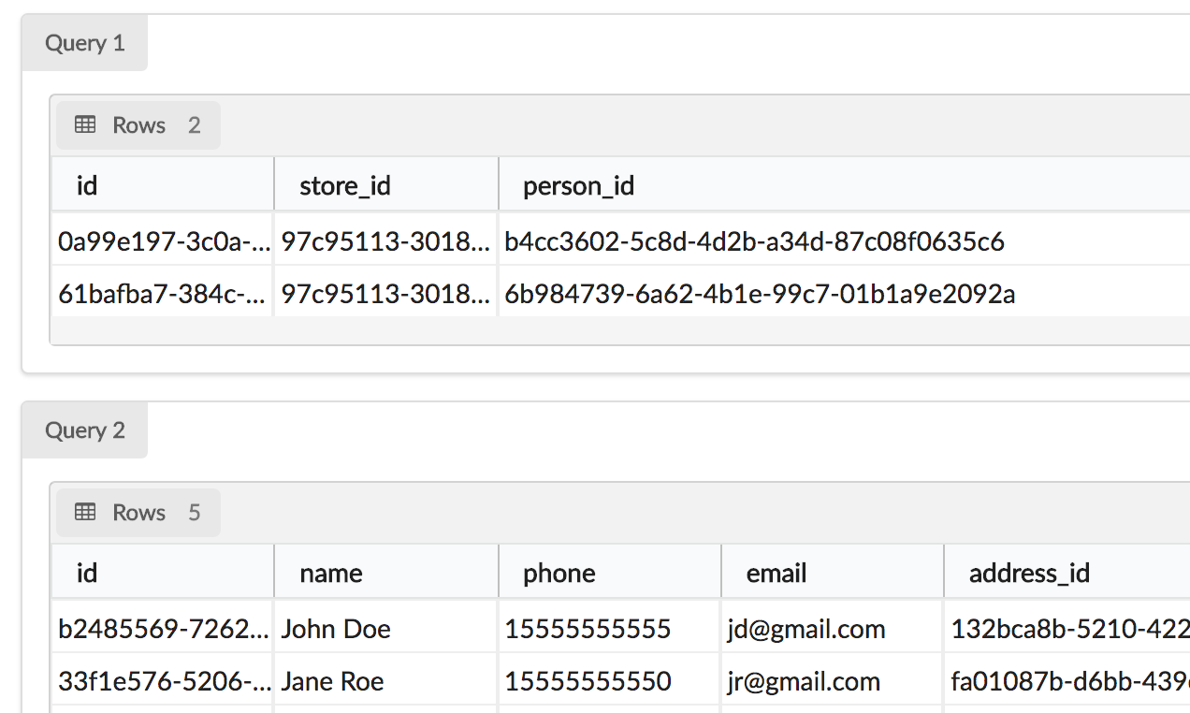Select the Query 2 tab
Screen dimensions: 1190x713
[84, 430]
